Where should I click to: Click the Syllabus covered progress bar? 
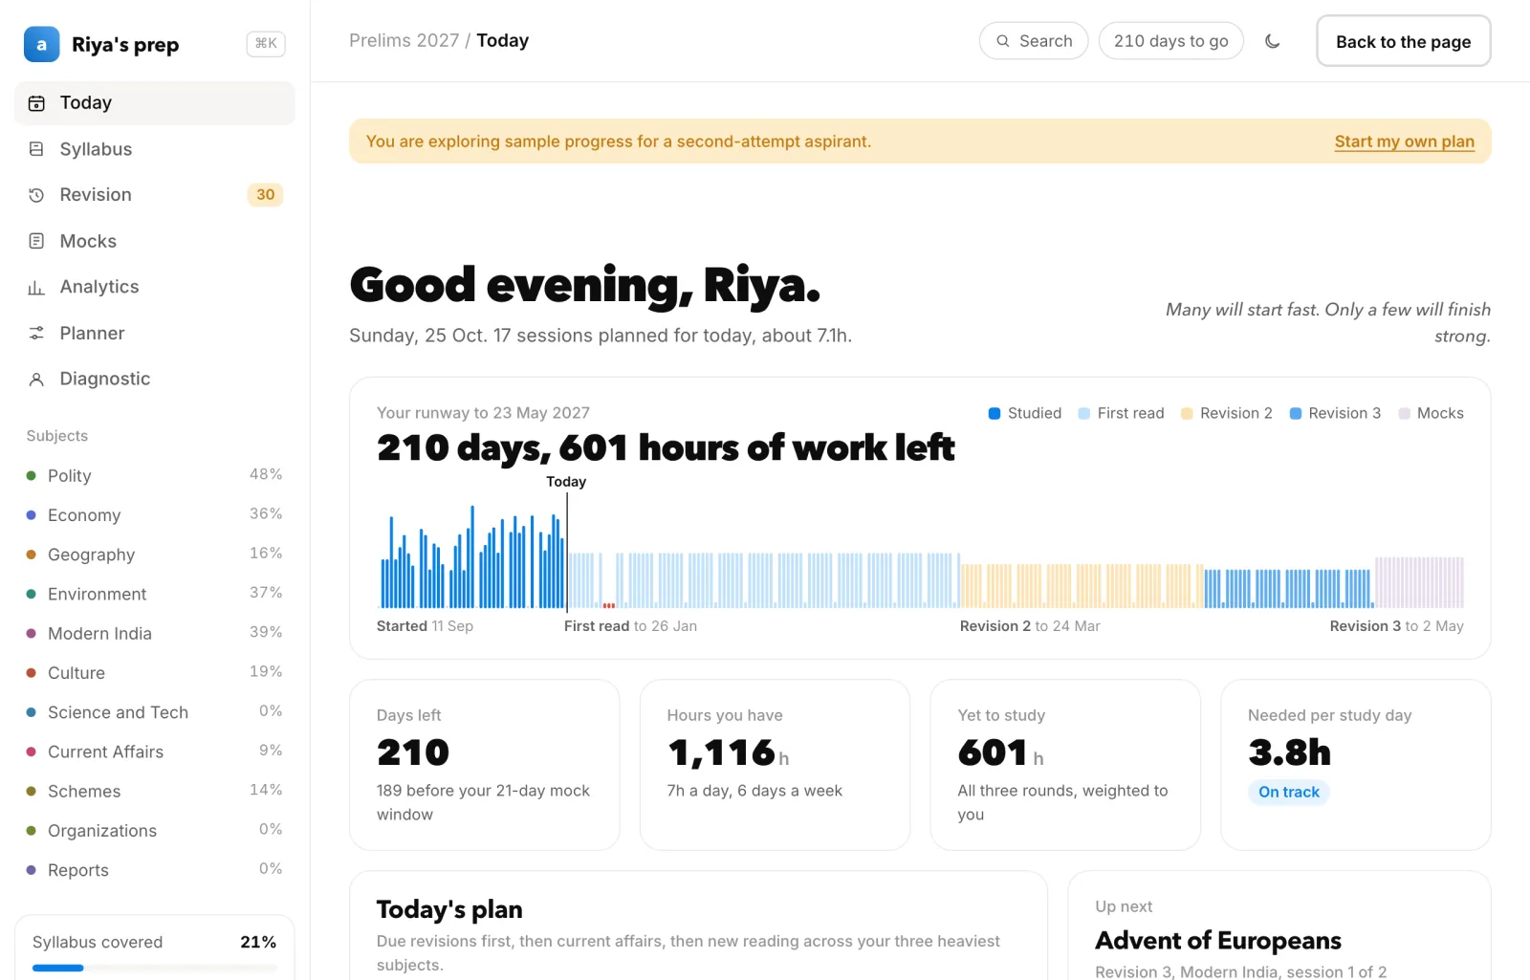coord(155,968)
